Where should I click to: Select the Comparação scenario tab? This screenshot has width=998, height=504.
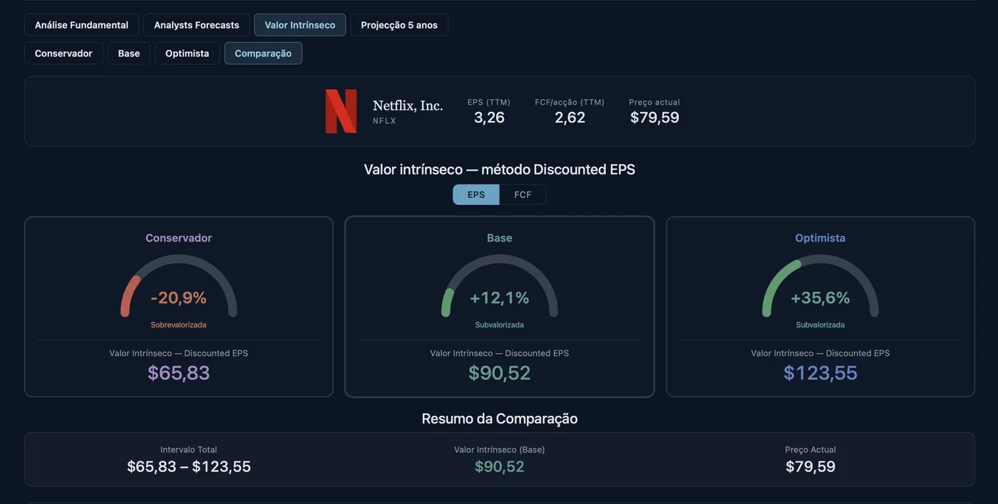click(263, 53)
